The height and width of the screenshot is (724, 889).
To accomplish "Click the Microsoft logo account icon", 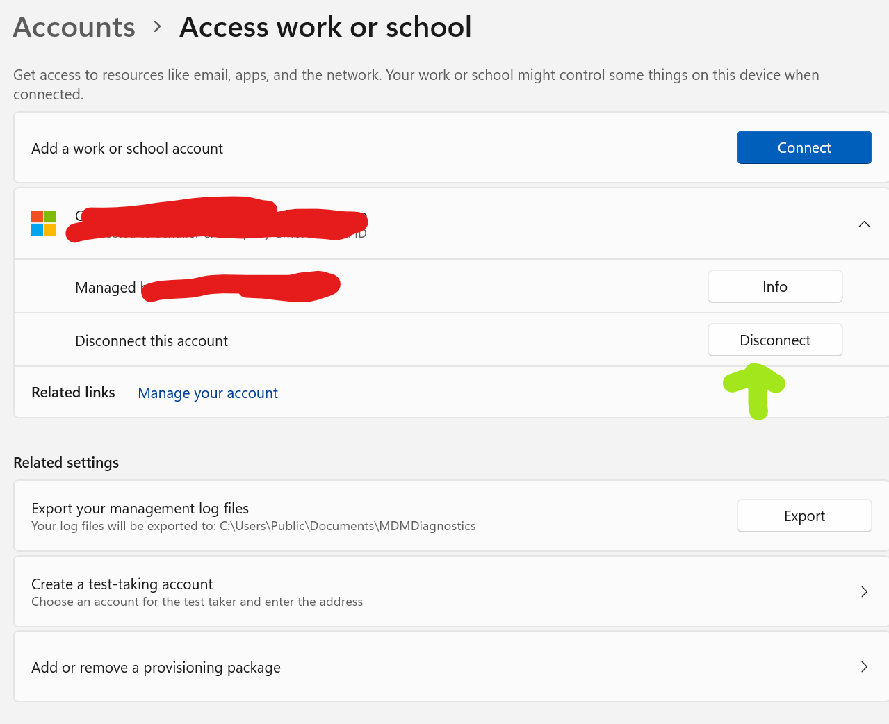I will 44,223.
